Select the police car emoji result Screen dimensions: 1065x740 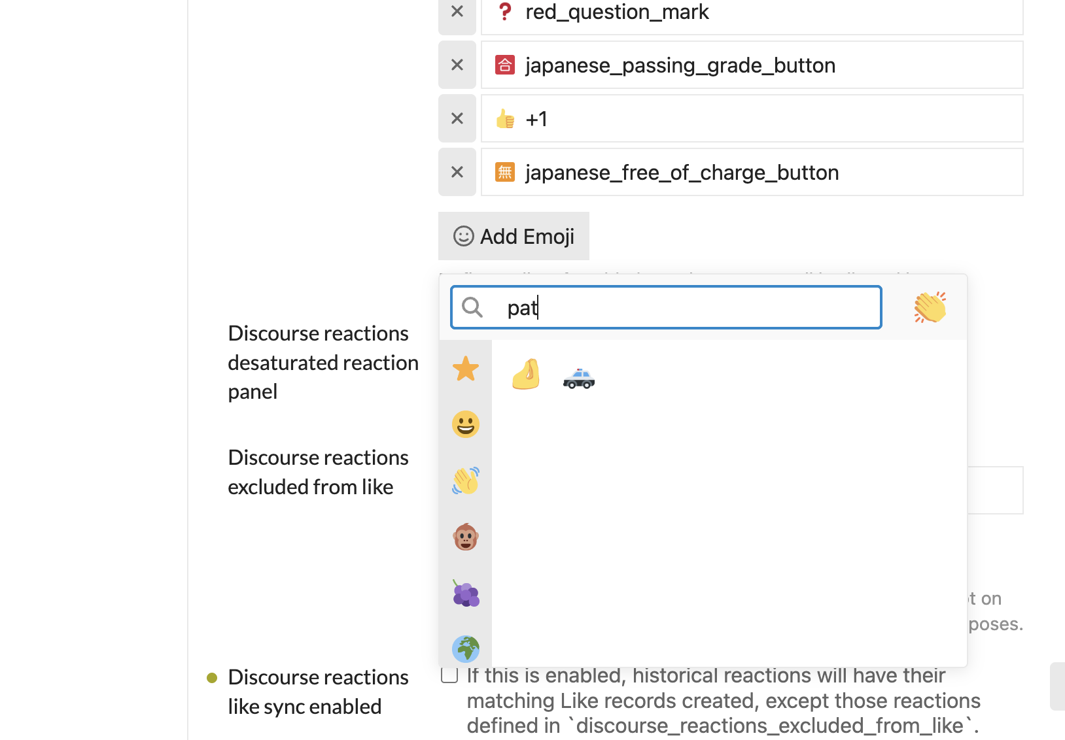(579, 378)
